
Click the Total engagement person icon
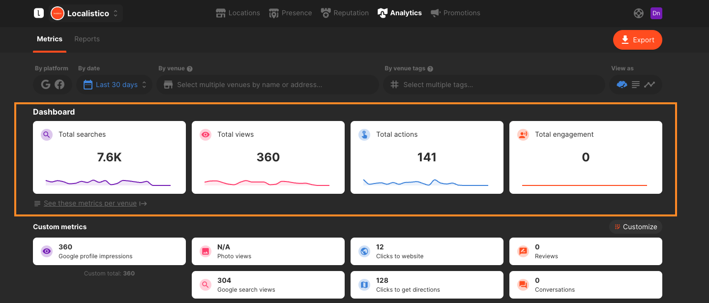coord(523,134)
